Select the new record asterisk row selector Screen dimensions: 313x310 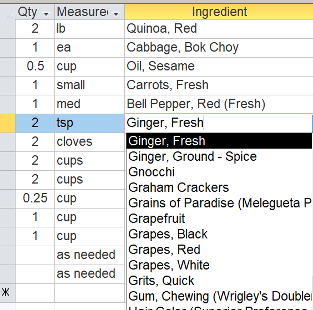pos(6,293)
